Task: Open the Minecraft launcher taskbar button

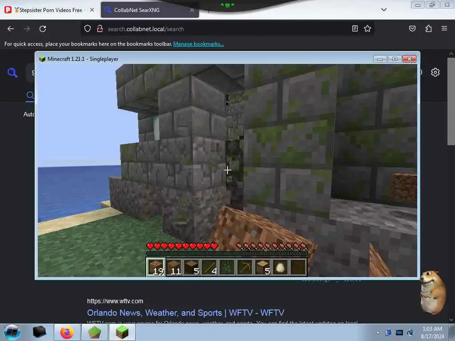Action: tap(95, 332)
